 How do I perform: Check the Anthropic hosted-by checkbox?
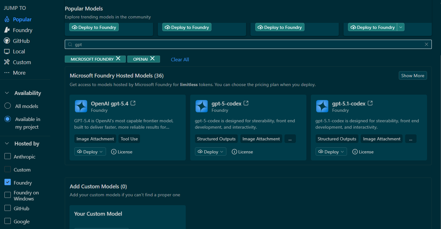pos(8,156)
